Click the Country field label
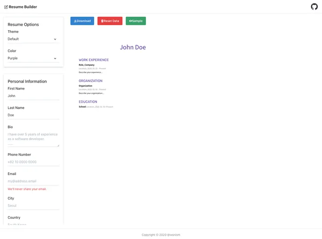Image resolution: width=322 pixels, height=239 pixels. (x=14, y=218)
